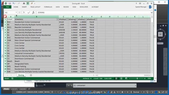Toggle MODEL space button in AutoCAD
Image resolution: width=169 pixels, height=95 pixels.
click(47, 92)
